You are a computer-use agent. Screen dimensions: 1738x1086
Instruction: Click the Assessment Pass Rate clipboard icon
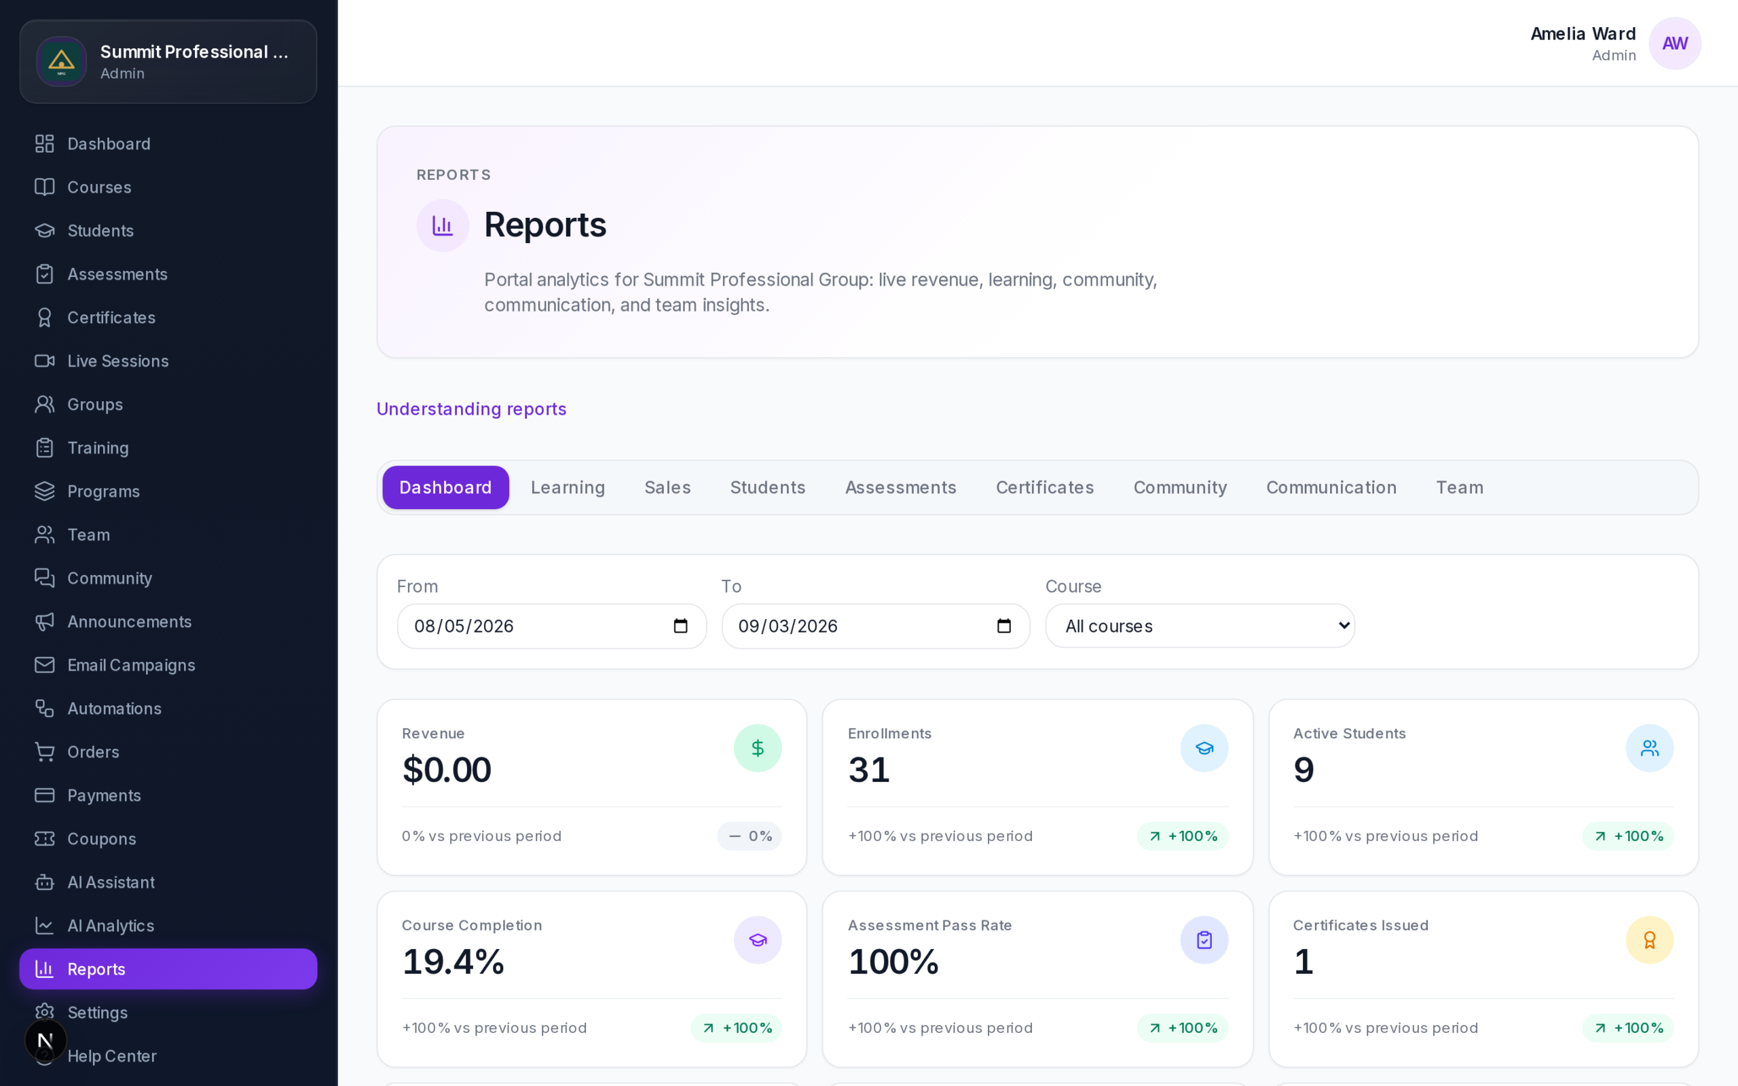click(x=1204, y=940)
